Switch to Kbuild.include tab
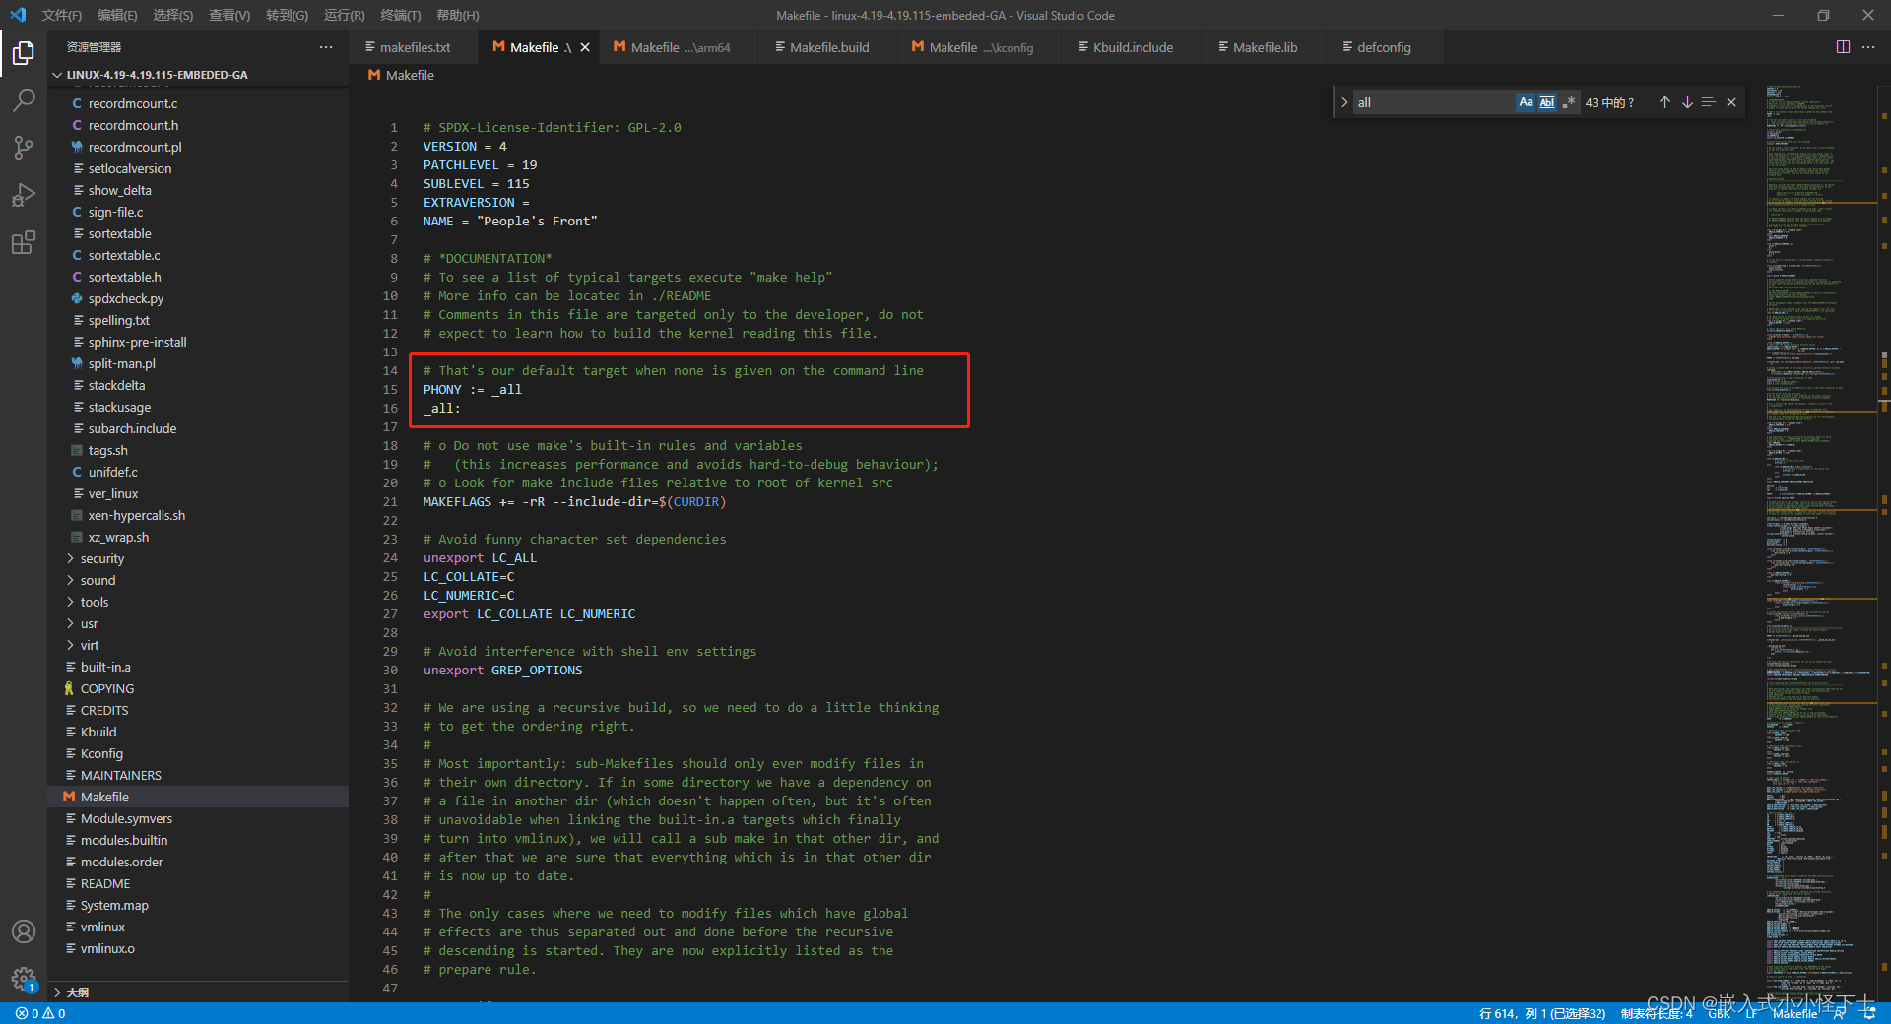This screenshot has width=1891, height=1024. coord(1132,47)
